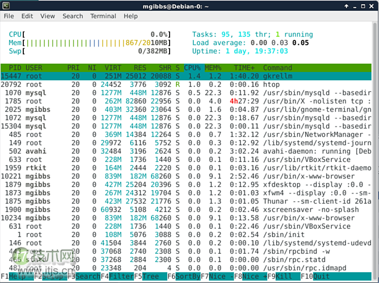Open the File menu
The image size is (379, 283).
(9, 16)
